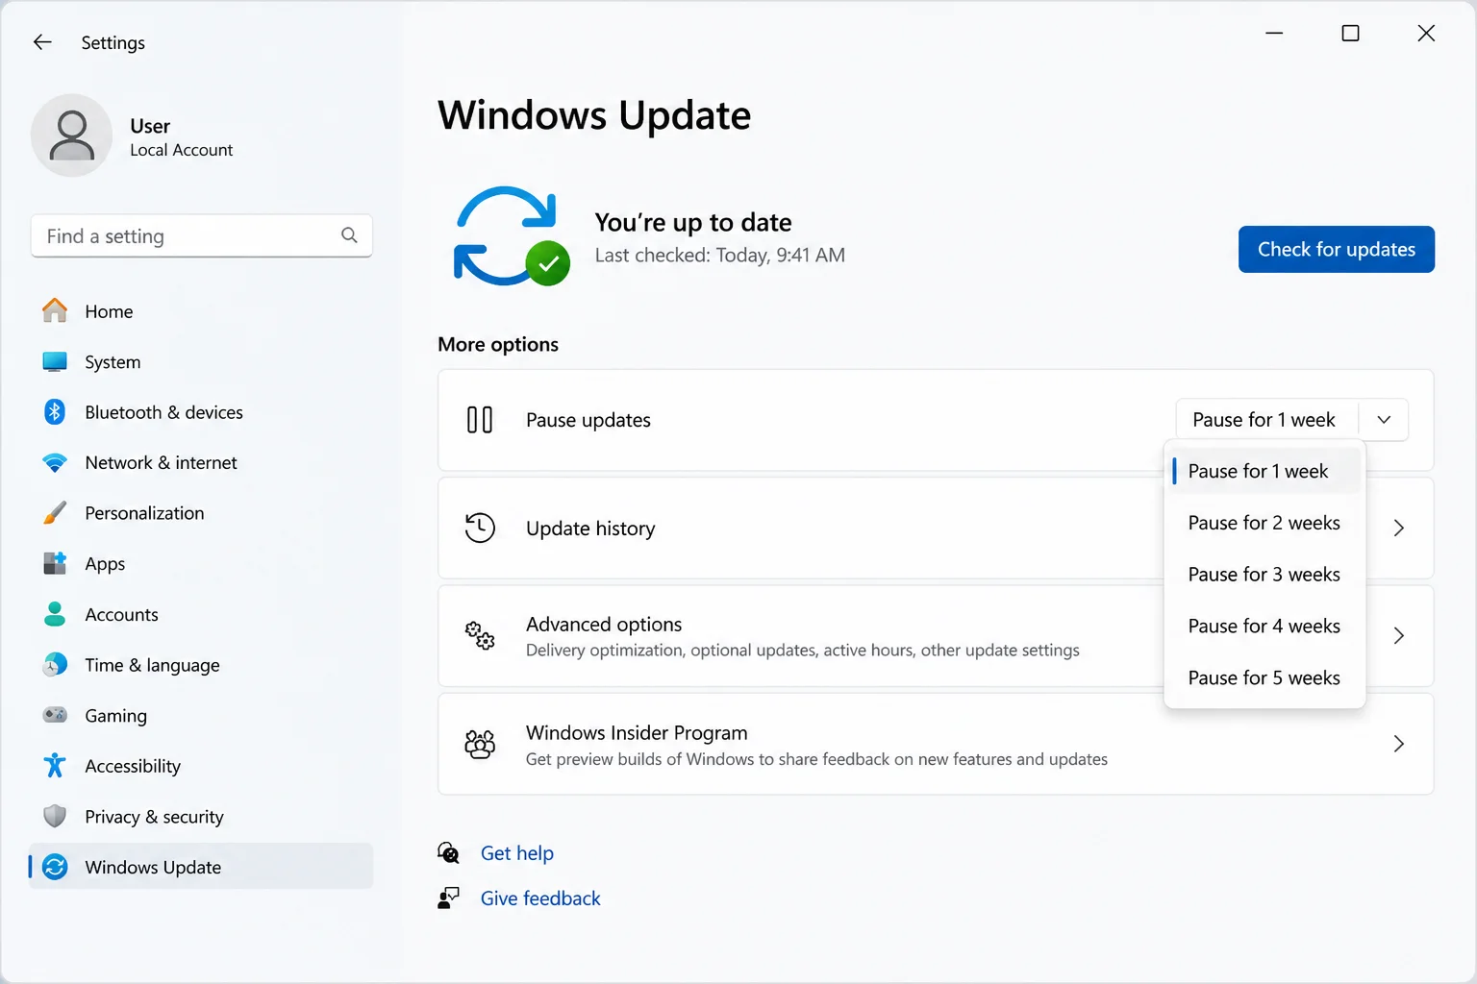Click the search magnifier icon
Viewport: 1477px width, 984px height.
tap(349, 235)
